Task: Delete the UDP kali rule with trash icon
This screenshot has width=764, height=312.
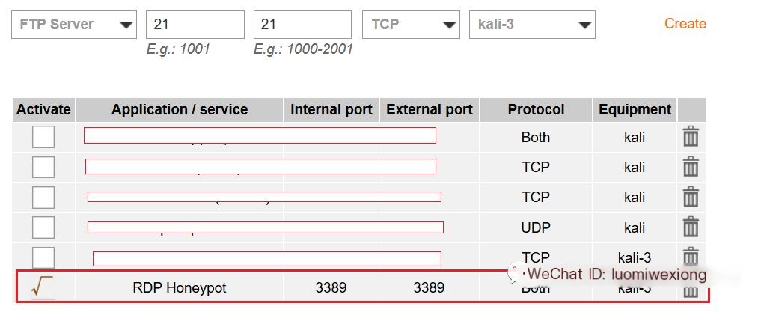Action: coord(691,227)
